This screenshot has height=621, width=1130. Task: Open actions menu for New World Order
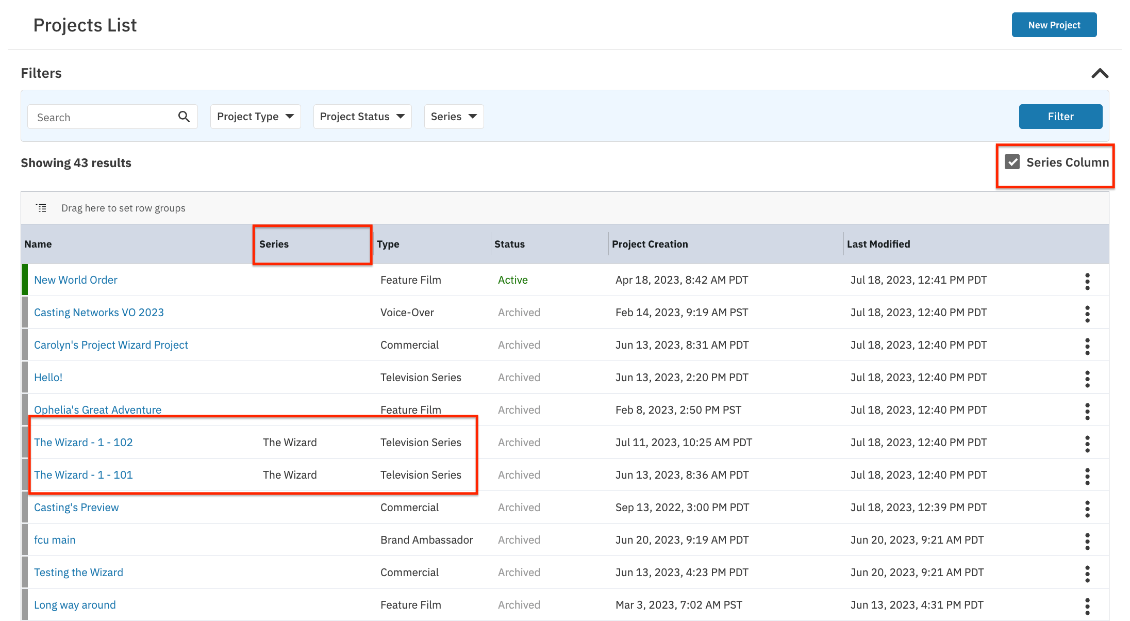point(1087,281)
